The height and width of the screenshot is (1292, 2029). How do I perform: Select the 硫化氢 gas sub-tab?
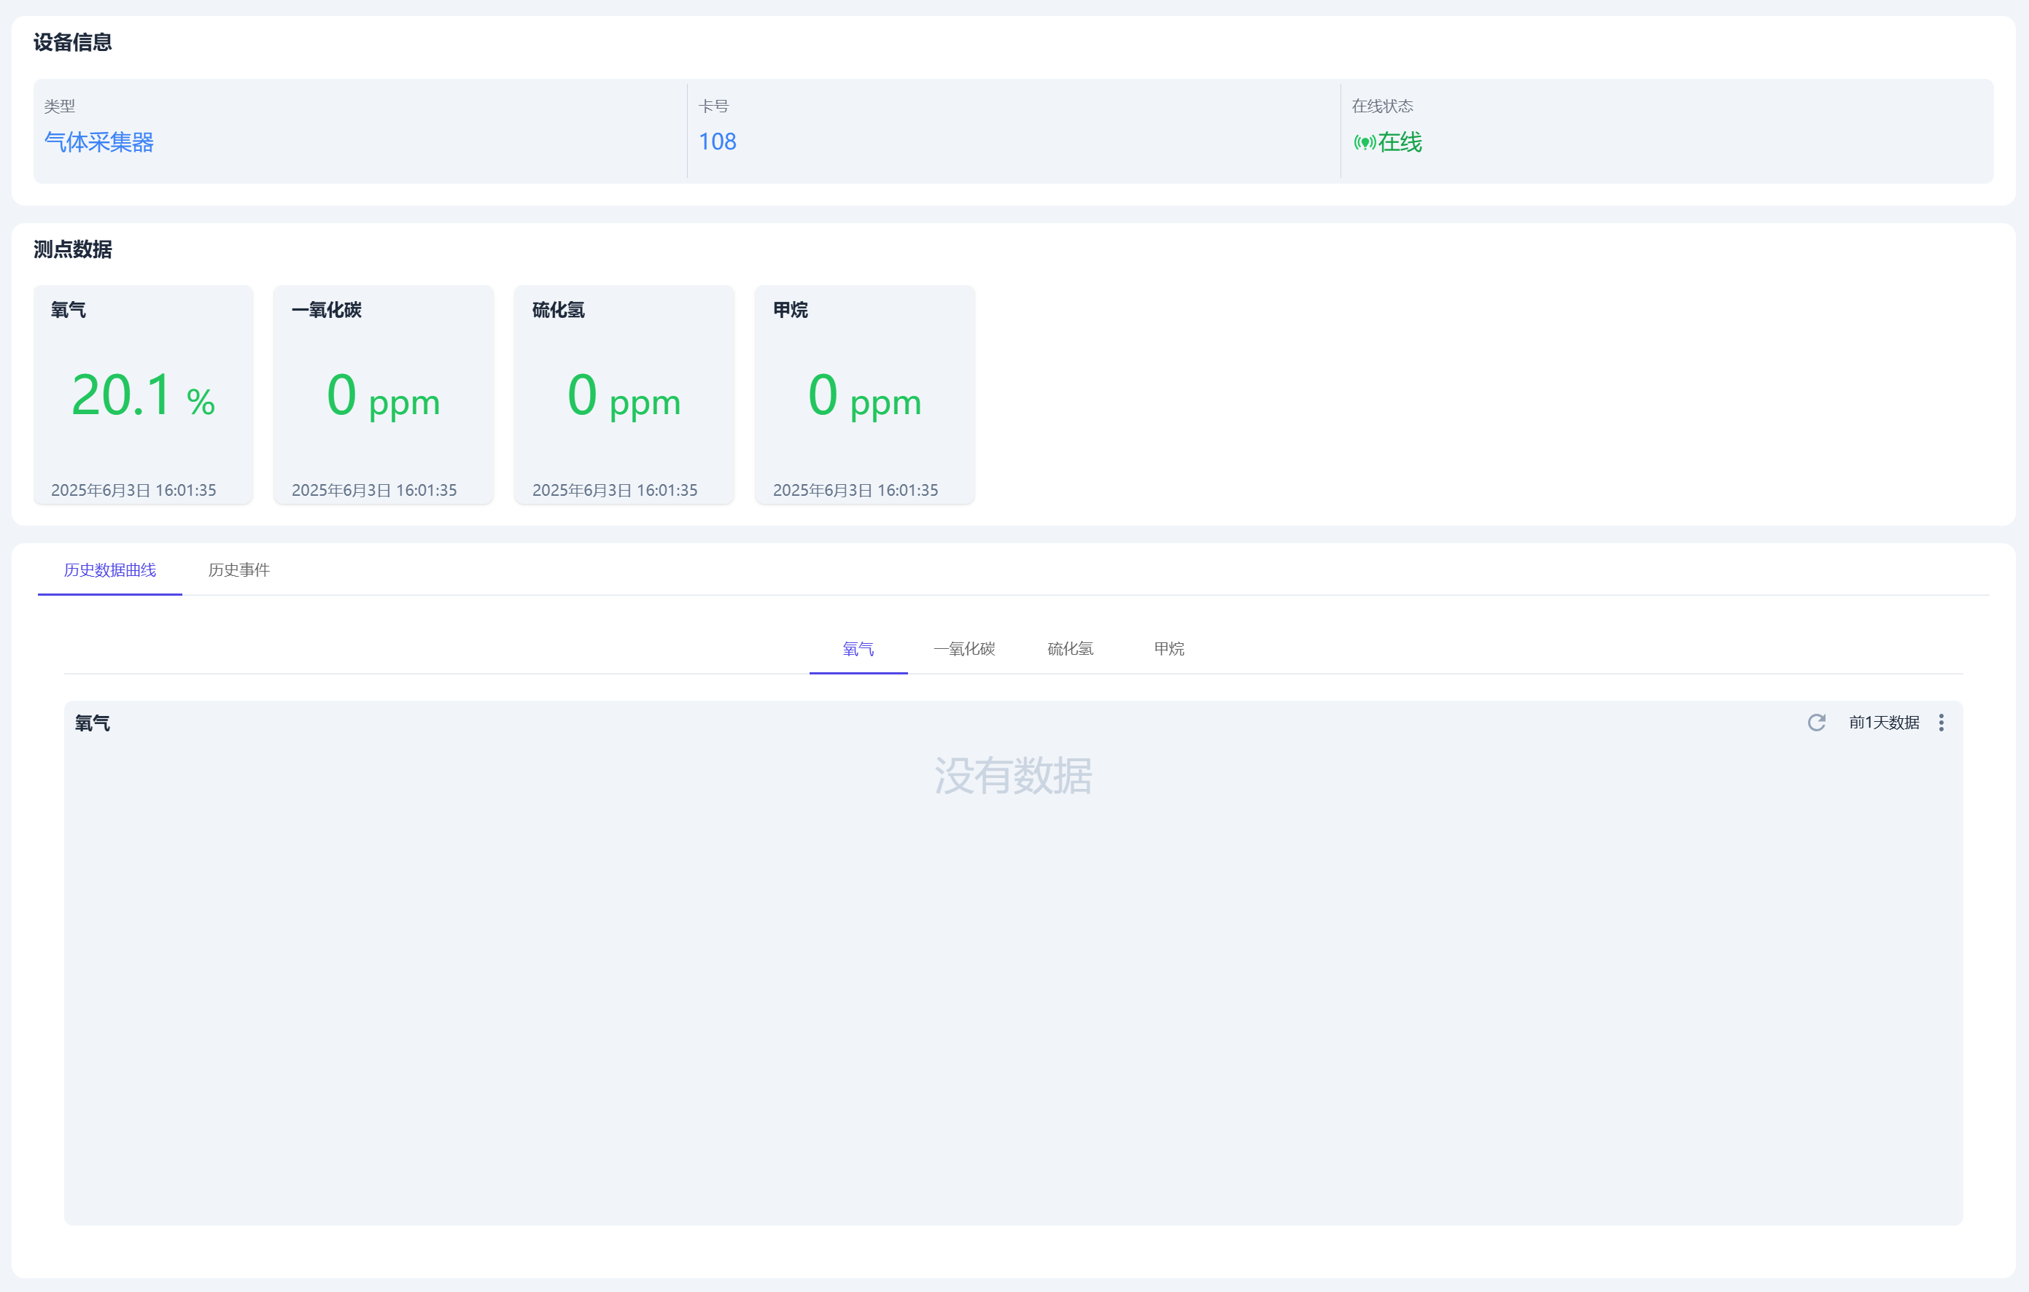[x=1070, y=648]
